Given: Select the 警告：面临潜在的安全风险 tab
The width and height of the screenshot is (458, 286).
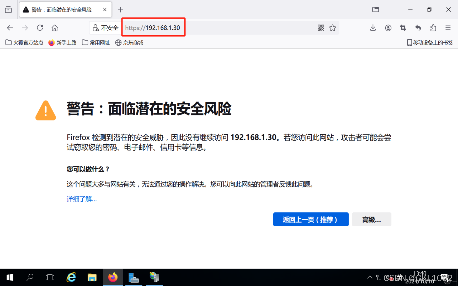Looking at the screenshot, I should pyautogui.click(x=65, y=10).
